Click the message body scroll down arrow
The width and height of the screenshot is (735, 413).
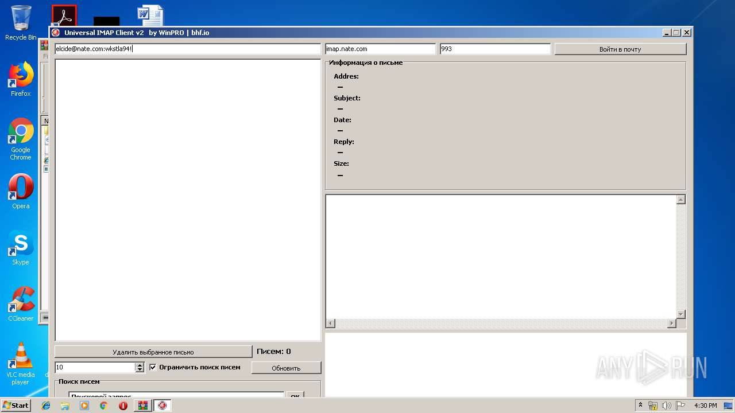click(x=681, y=314)
